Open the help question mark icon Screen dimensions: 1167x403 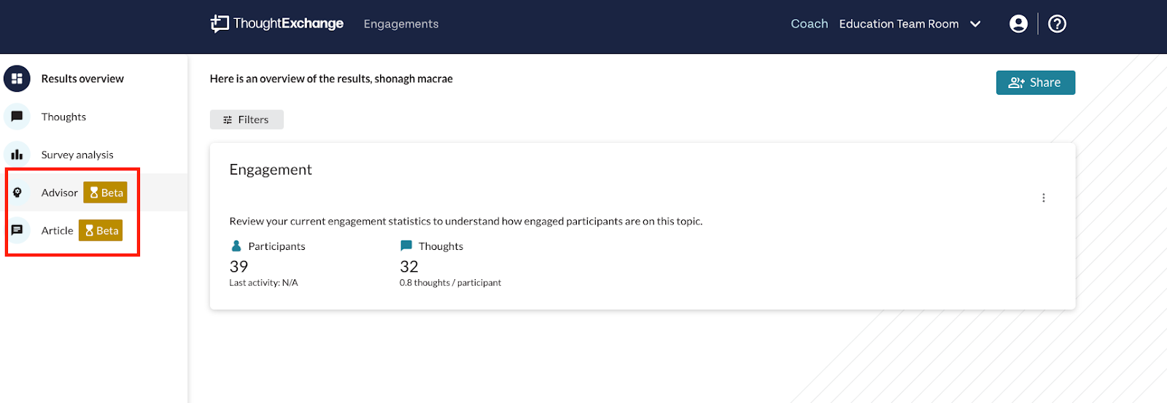1057,24
